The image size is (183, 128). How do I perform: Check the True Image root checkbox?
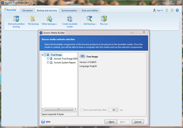(x=45, y=55)
